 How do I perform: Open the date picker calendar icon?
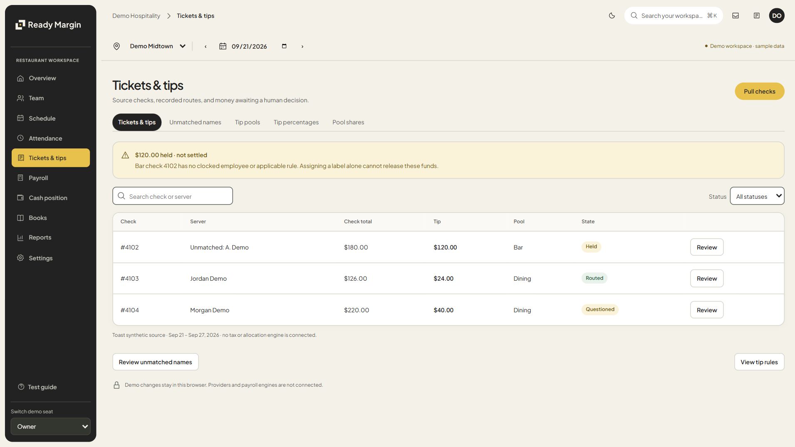284,46
